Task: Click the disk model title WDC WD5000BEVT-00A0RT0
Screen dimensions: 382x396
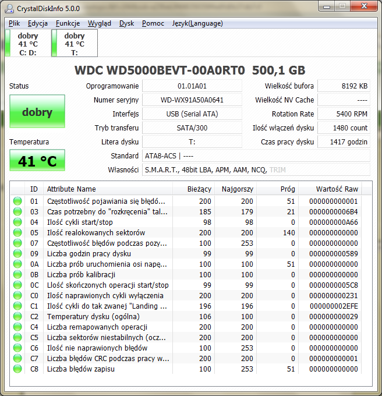Action: tap(160, 70)
